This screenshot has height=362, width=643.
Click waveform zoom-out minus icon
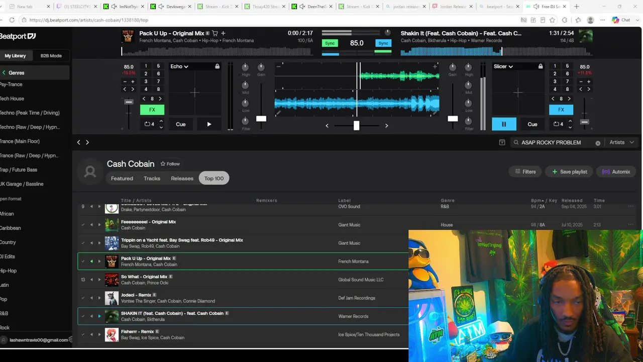(x=278, y=66)
